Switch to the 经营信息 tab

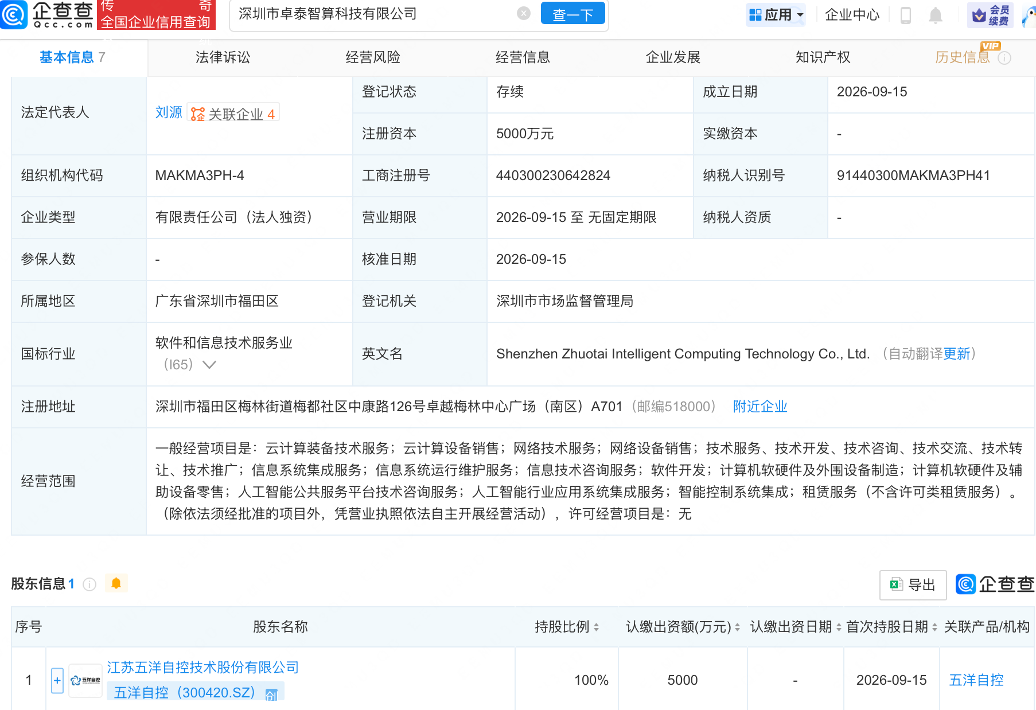pyautogui.click(x=523, y=57)
